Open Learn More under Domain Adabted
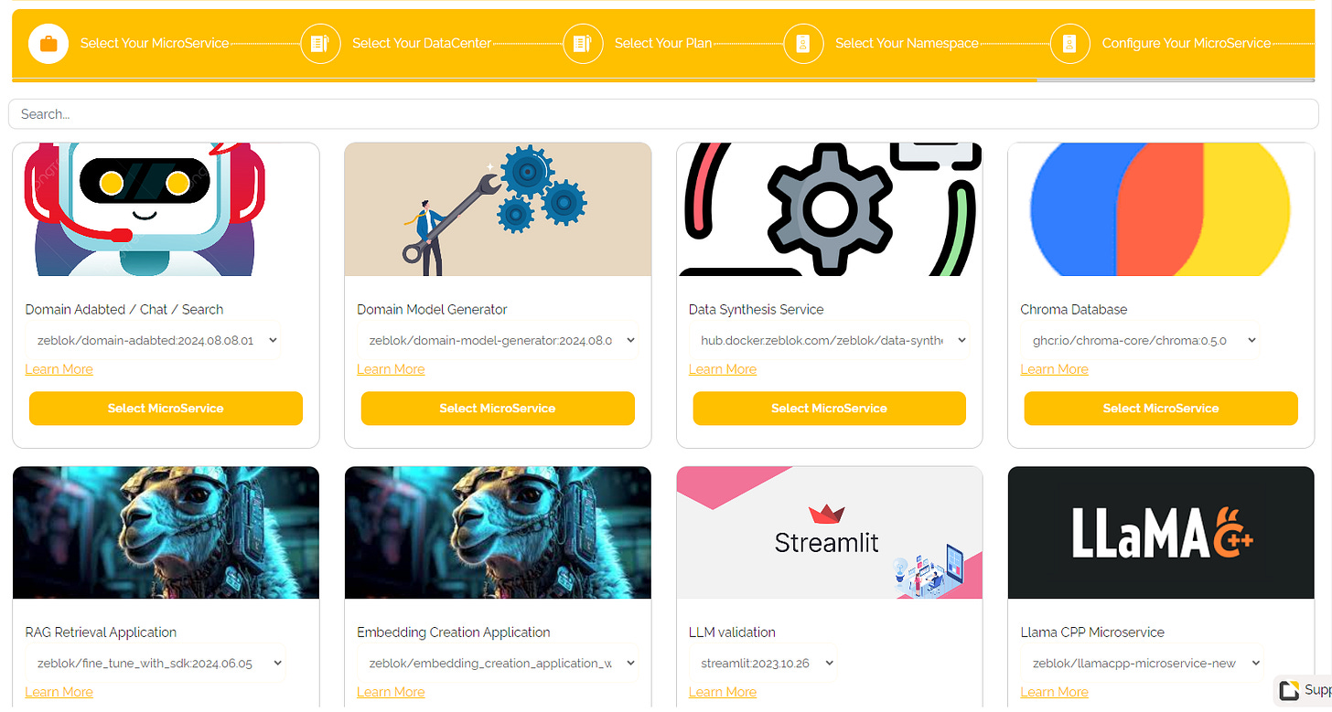 pos(59,369)
